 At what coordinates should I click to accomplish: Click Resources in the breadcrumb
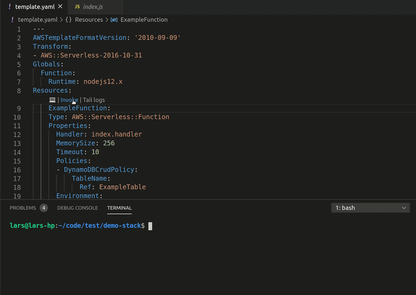coord(89,20)
